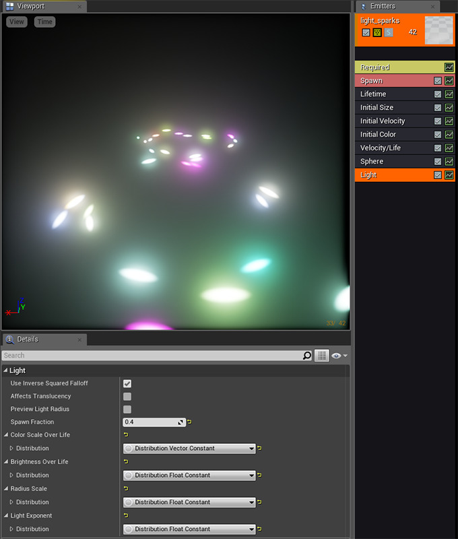This screenshot has height=539, width=458.
Task: Click the search magnifier icon in Details
Action: (307, 356)
